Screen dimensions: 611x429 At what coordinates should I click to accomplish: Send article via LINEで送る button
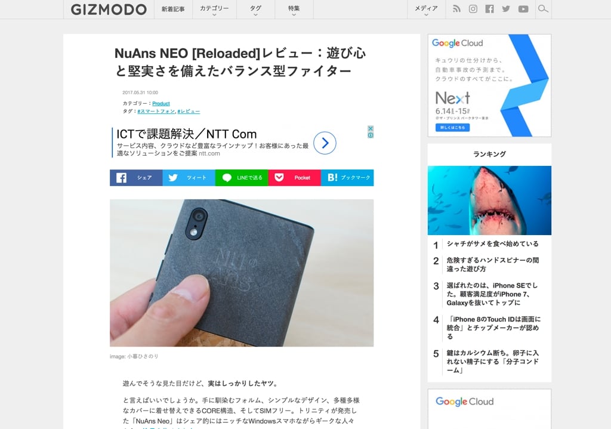242,178
